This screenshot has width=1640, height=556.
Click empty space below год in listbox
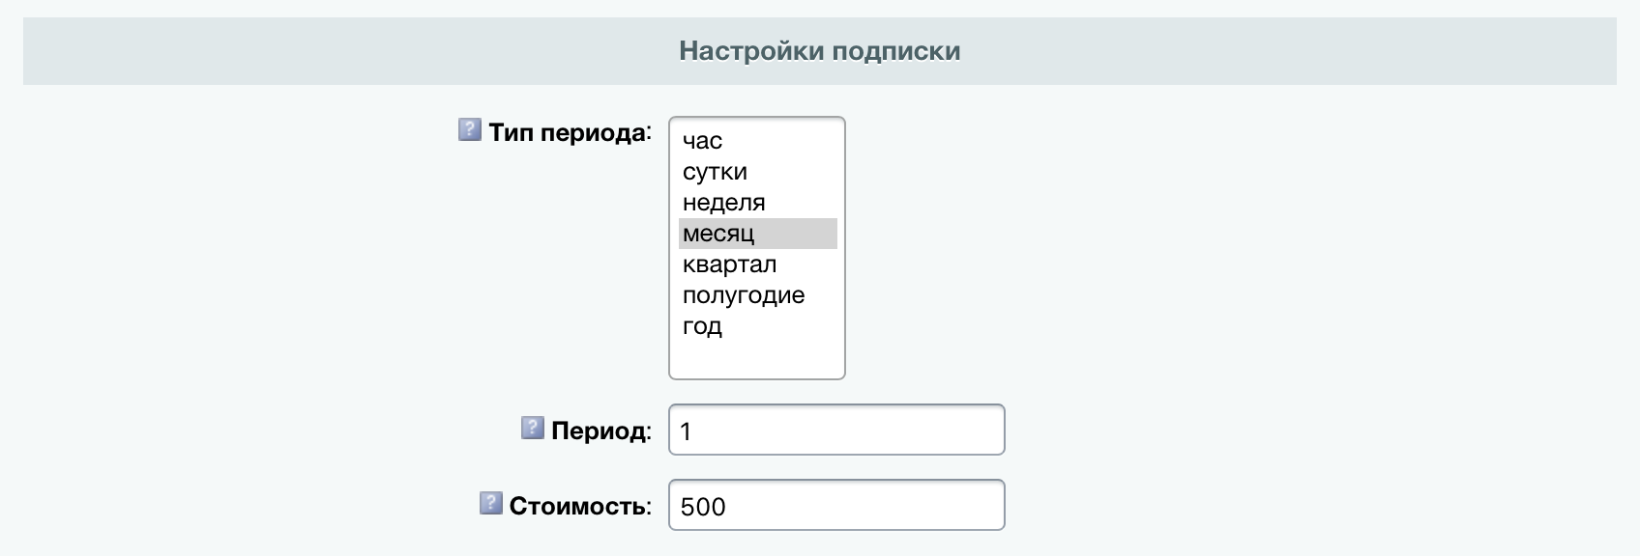[757, 359]
